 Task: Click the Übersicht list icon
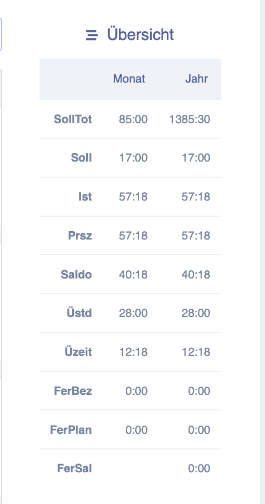click(x=91, y=35)
